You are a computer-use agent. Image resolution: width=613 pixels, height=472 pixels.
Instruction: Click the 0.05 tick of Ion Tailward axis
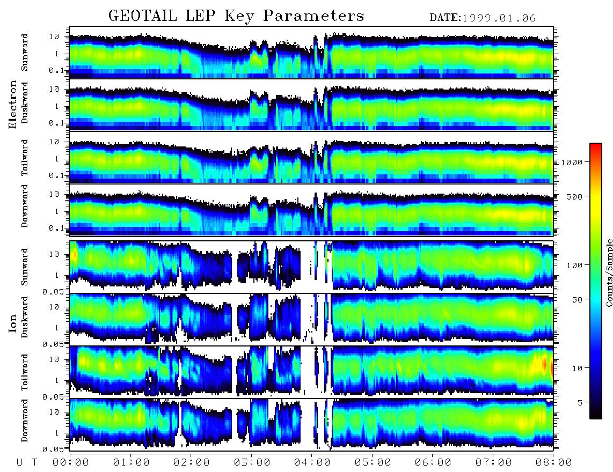click(x=53, y=396)
